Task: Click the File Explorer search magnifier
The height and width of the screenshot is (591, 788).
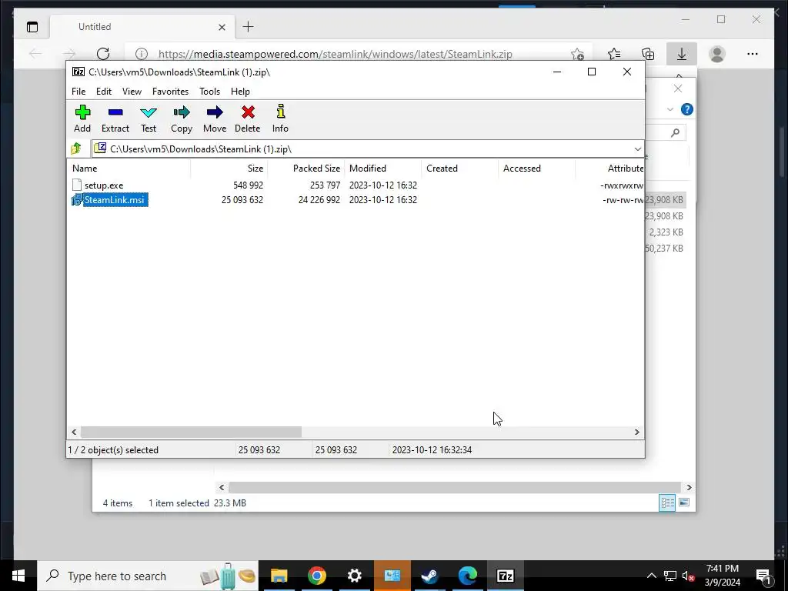Action: pos(676,132)
